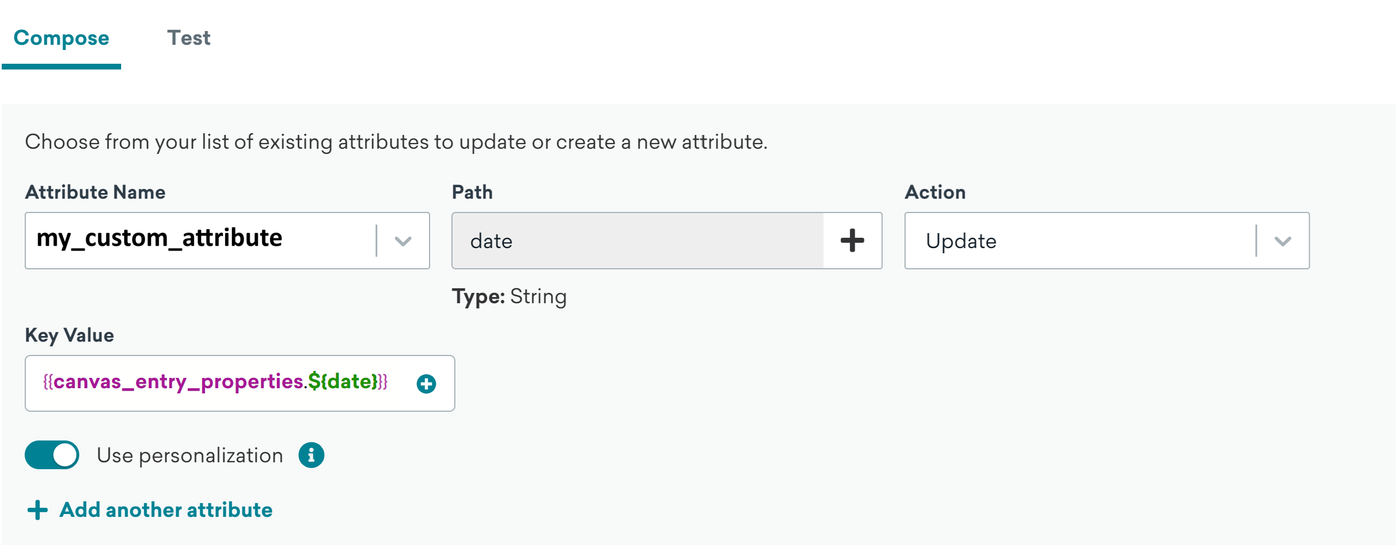
Task: Open the my_custom_attribute combo box
Action: [201, 240]
